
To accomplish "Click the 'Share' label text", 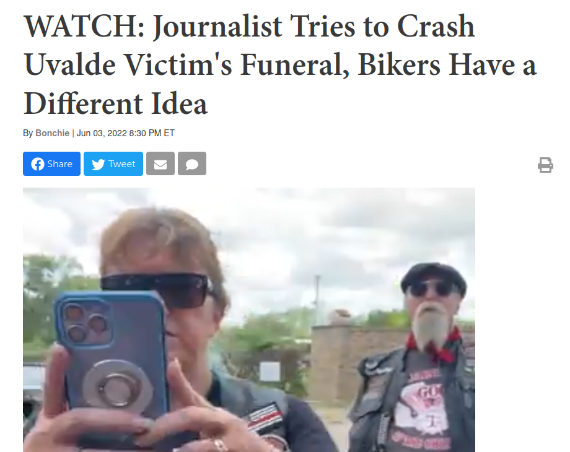I will (60, 164).
